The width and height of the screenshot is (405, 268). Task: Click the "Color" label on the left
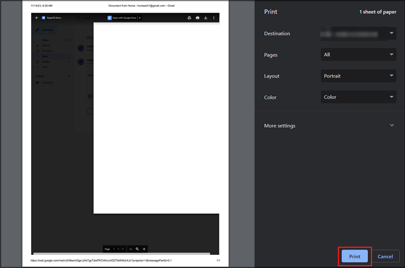tap(270, 98)
